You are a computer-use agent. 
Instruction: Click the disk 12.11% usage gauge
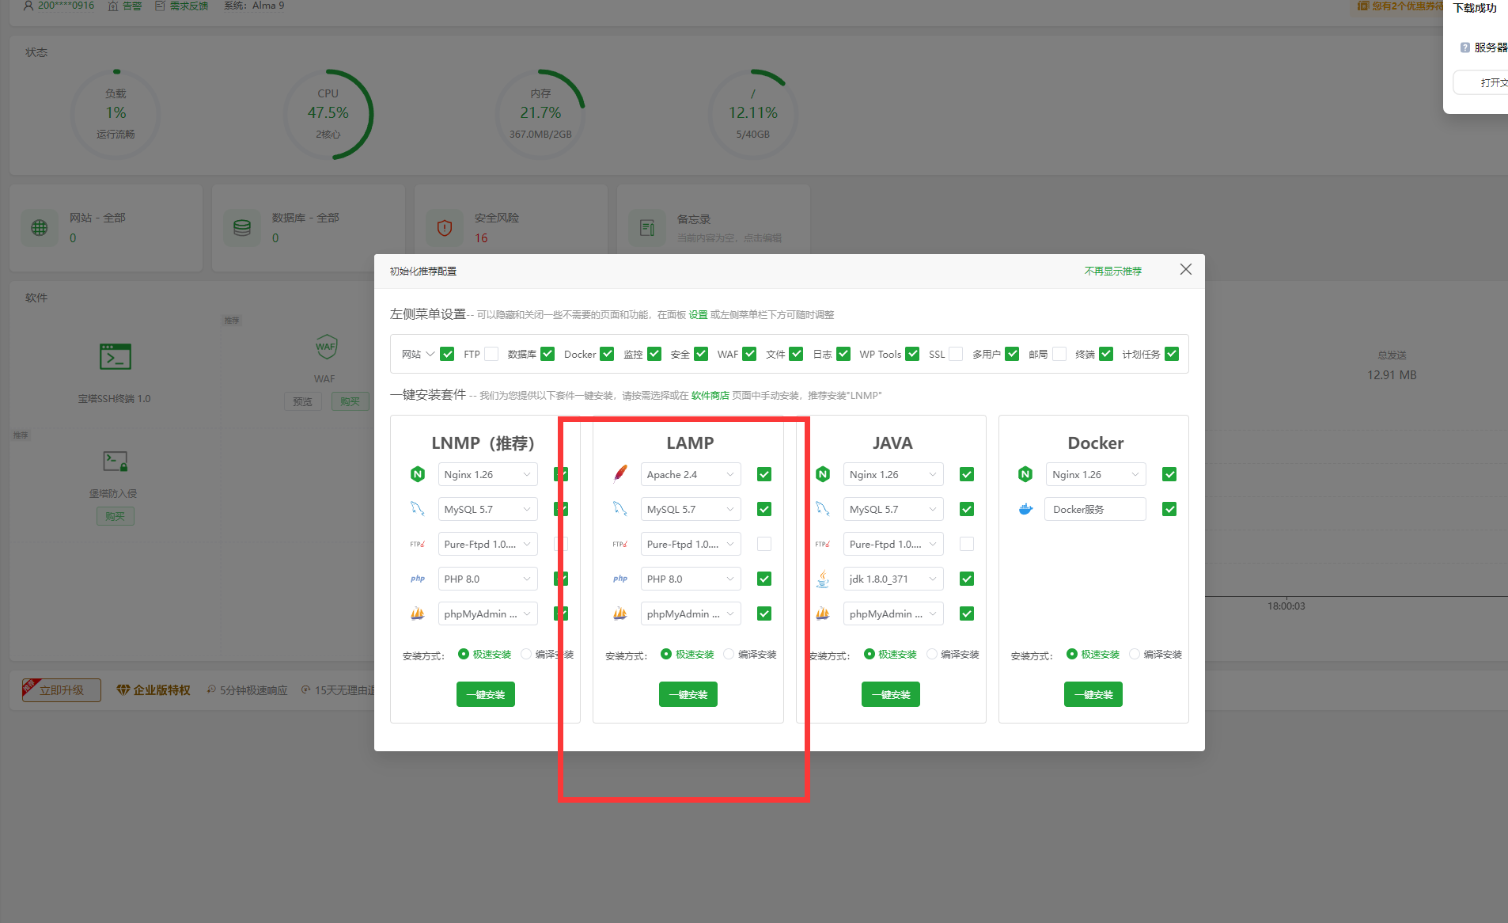752,114
